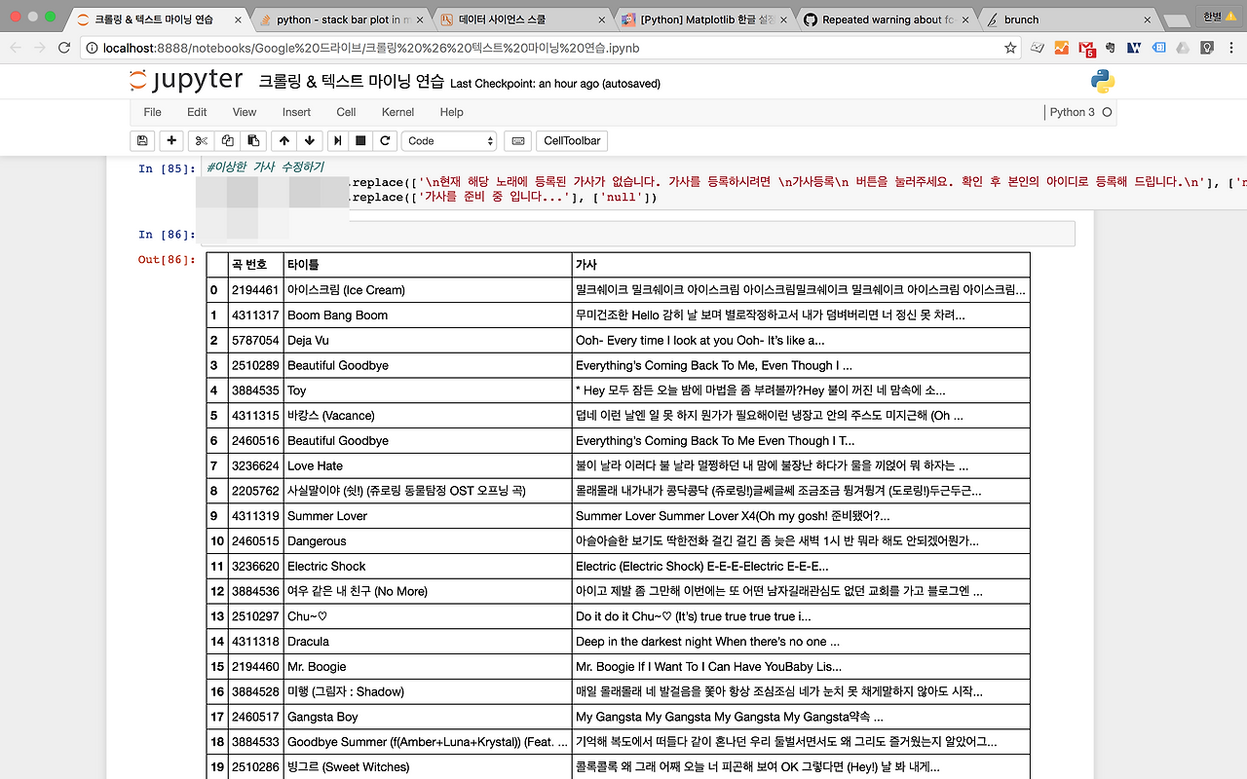Interrupt the kernel using the stop icon
The height and width of the screenshot is (779, 1247).
361,141
